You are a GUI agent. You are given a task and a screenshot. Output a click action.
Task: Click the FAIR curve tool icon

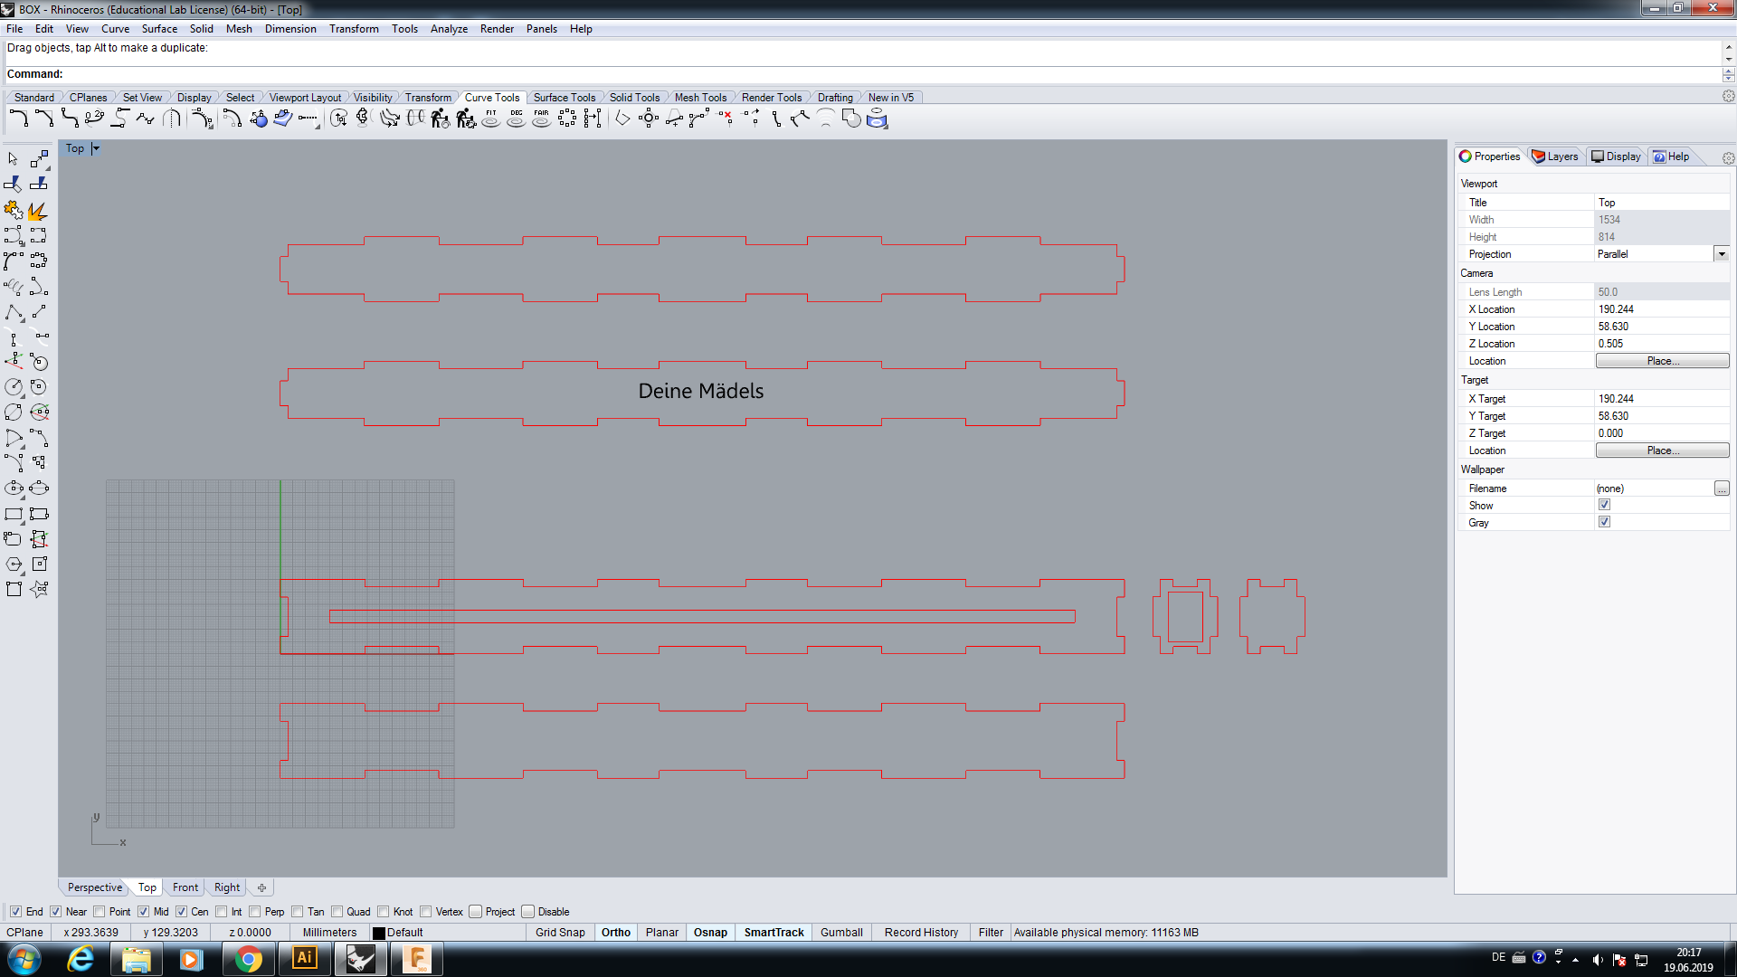click(541, 119)
